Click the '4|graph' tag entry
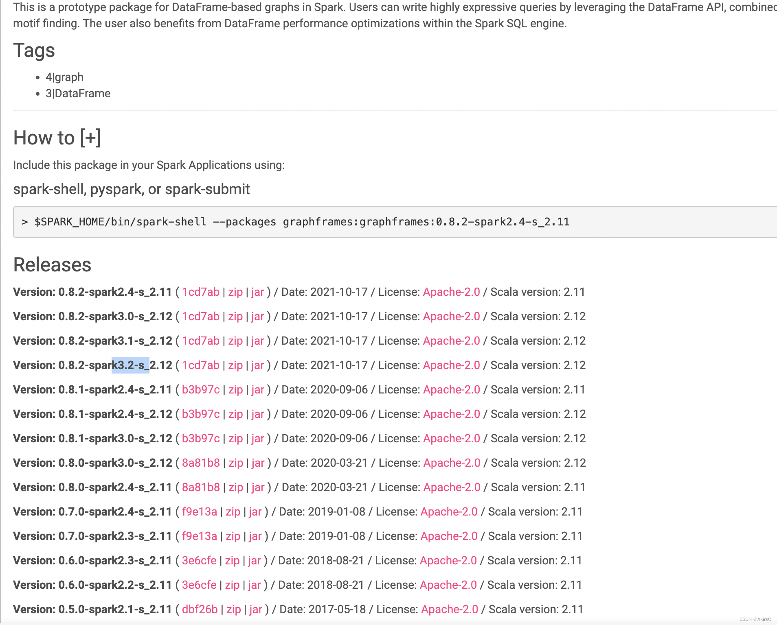The image size is (777, 625). tap(64, 77)
